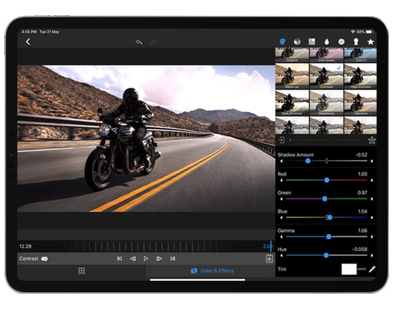Open the blur droplet effects category

tap(327, 42)
